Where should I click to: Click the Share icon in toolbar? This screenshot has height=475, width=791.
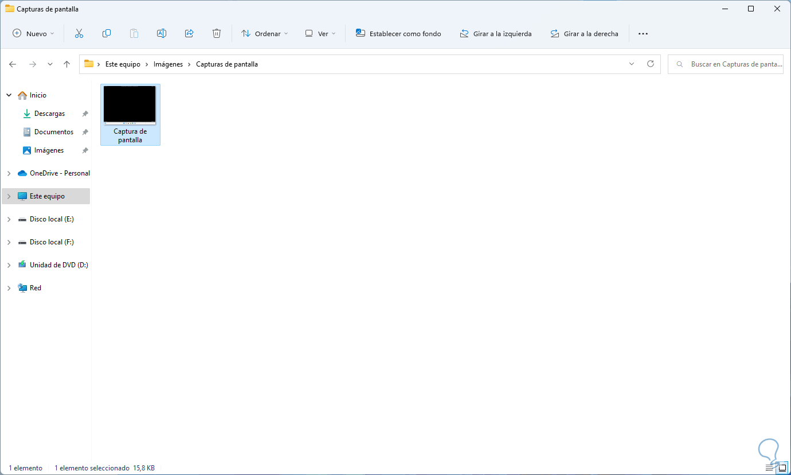point(189,34)
